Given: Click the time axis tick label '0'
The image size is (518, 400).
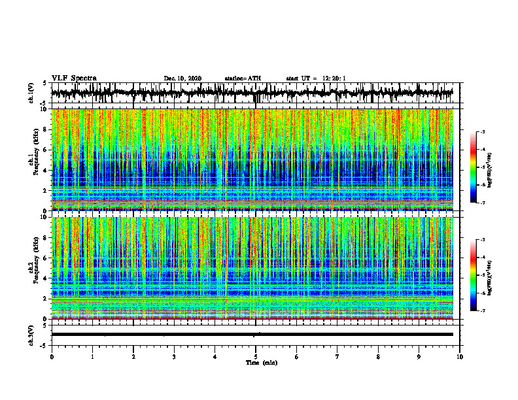Looking at the screenshot, I should pyautogui.click(x=52, y=357).
